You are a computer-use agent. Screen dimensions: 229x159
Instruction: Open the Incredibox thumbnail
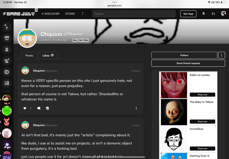[174, 139]
